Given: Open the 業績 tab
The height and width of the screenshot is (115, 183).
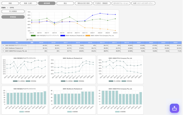Looking at the screenshot, I should (10, 3).
